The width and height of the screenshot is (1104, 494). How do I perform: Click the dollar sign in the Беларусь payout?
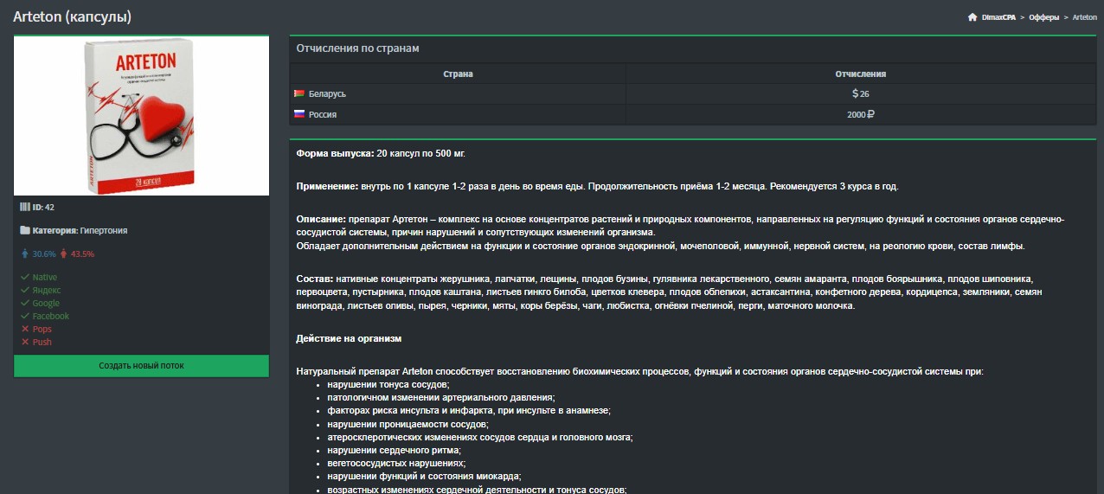(855, 93)
